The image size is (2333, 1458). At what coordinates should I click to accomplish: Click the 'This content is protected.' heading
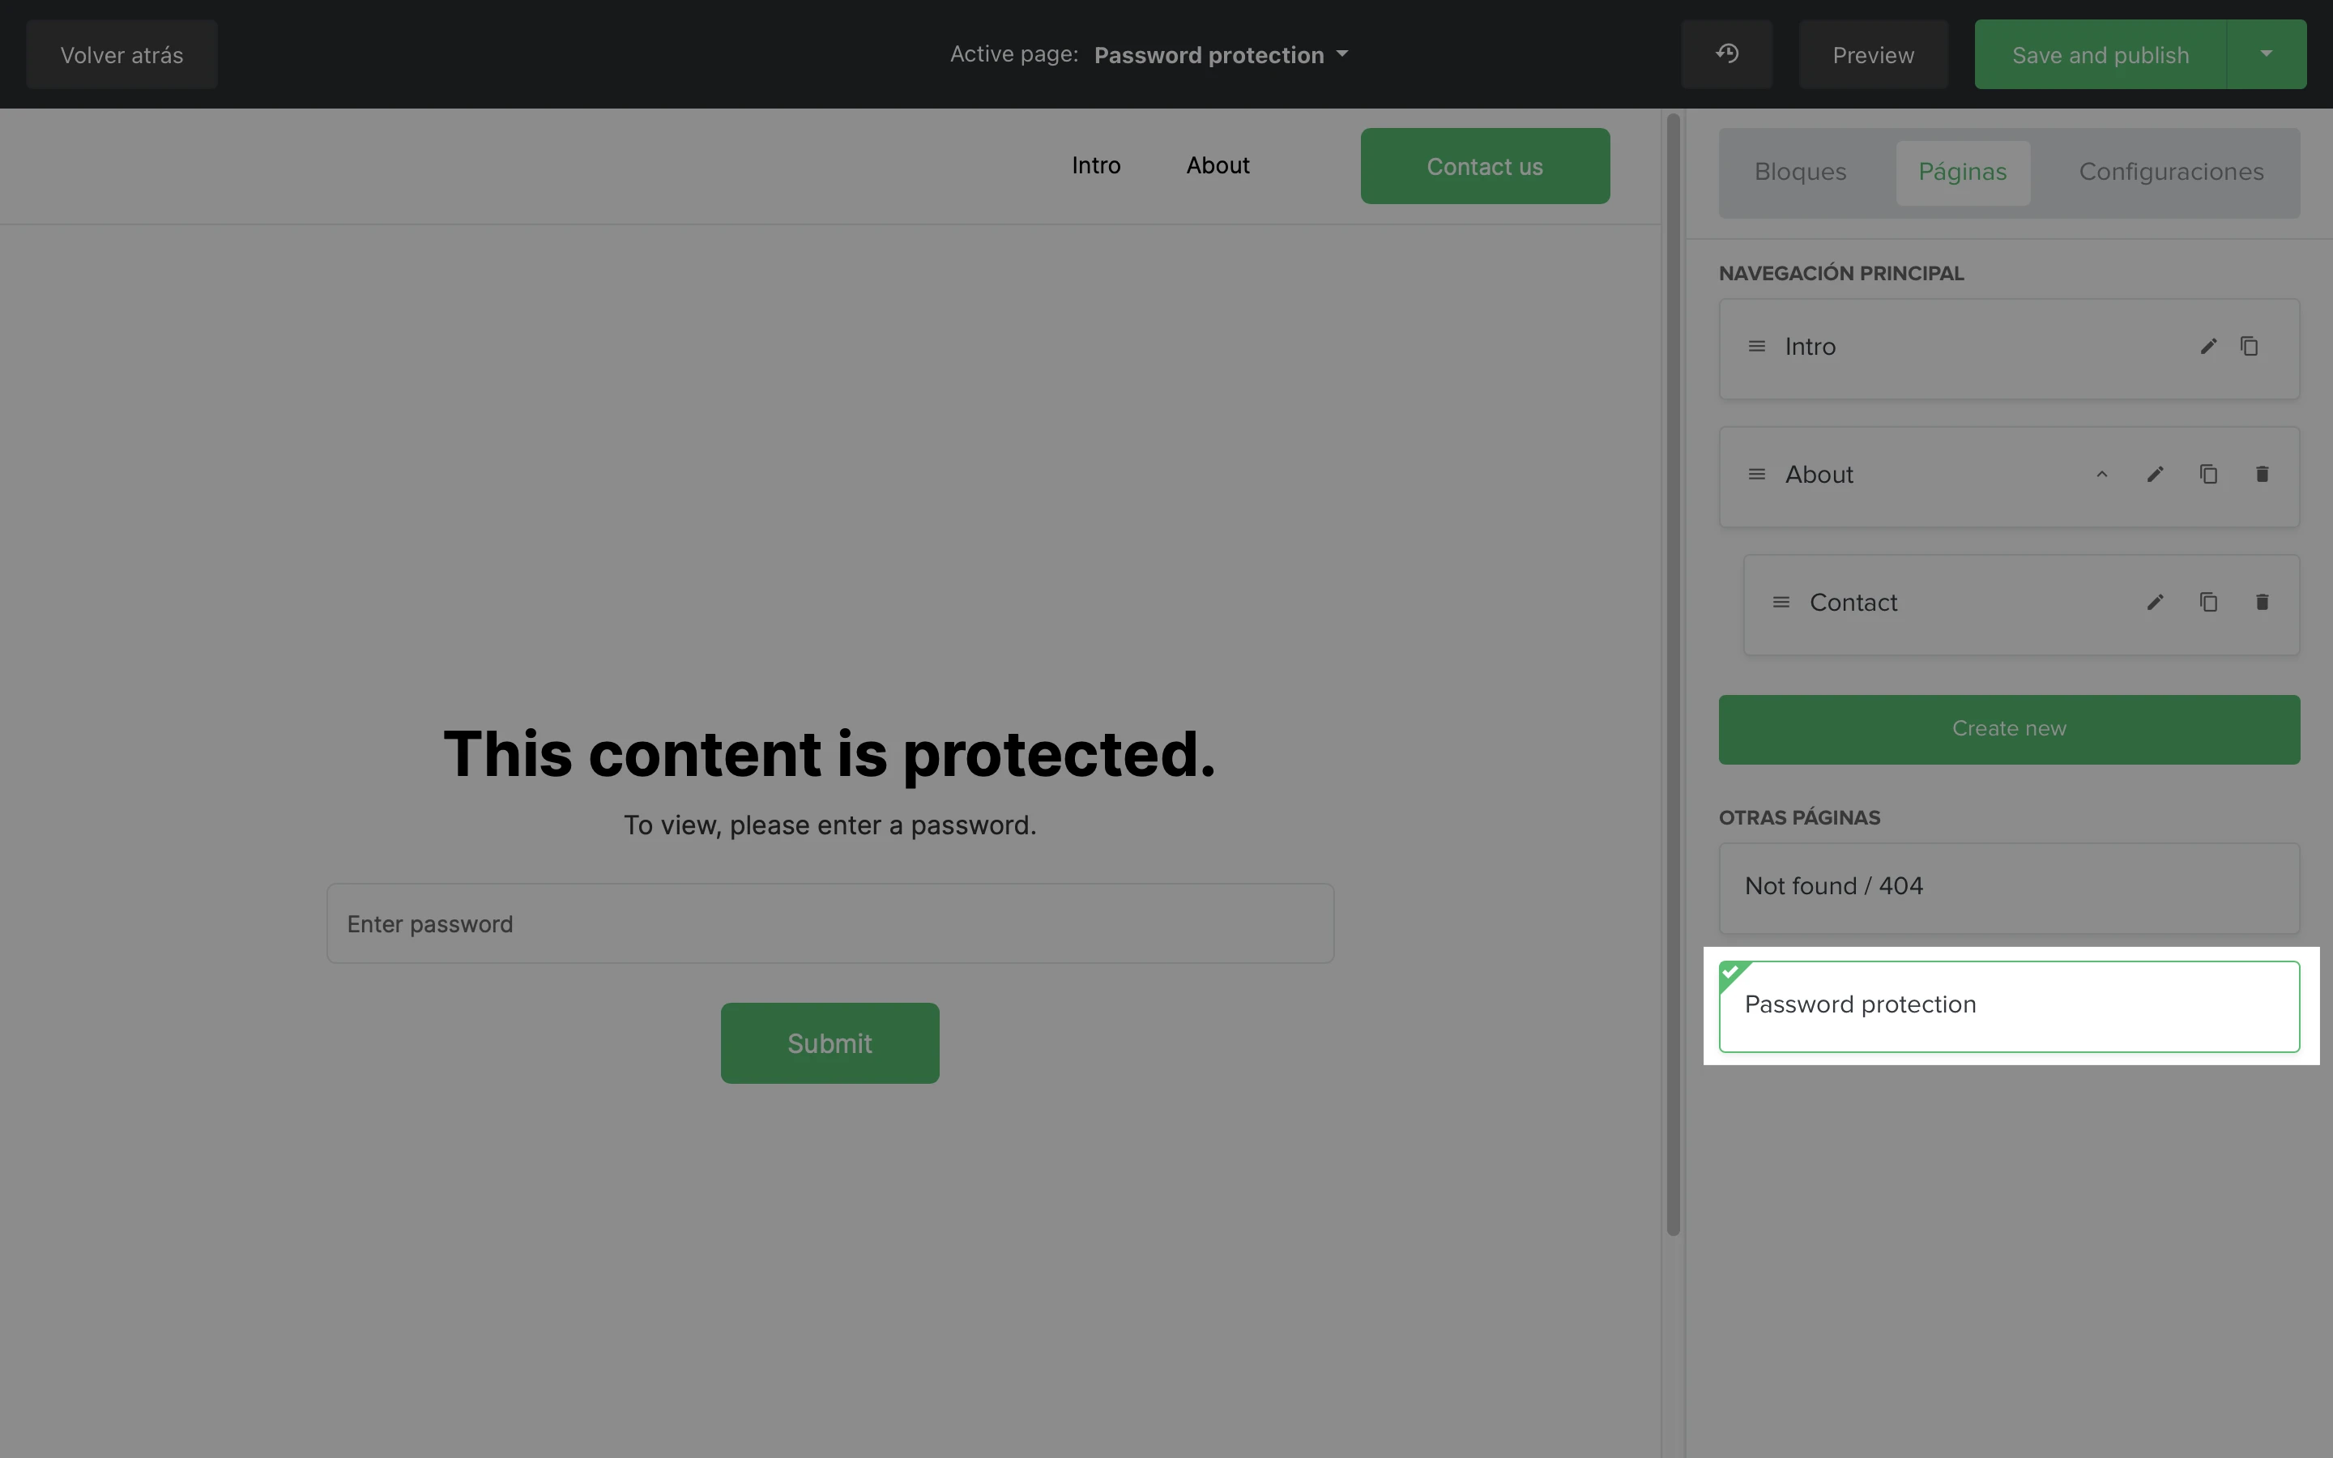(829, 753)
